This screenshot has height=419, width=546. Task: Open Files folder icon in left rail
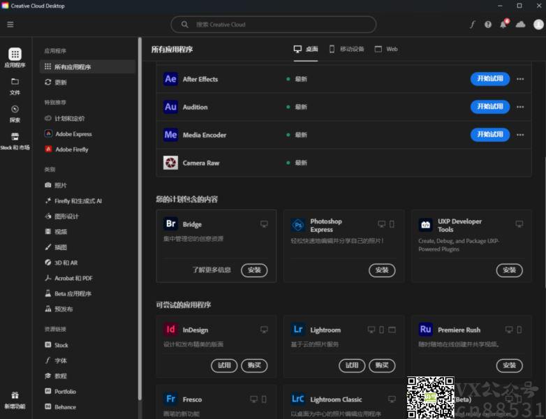(15, 82)
